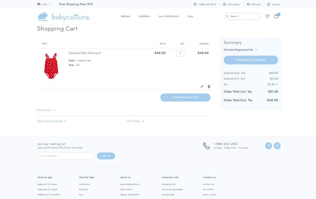The height and width of the screenshot is (199, 316).
Task: Open the Gift registry link
Action: (x=232, y=5)
